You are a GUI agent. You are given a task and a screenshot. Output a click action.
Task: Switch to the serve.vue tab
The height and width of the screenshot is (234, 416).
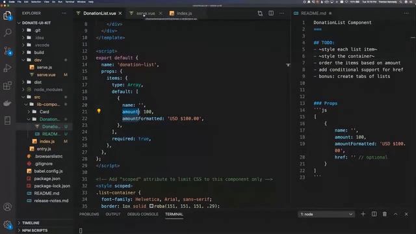point(146,13)
